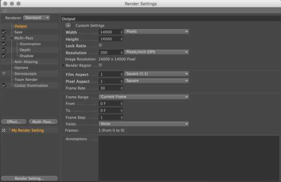Image resolution: width=281 pixels, height=182 pixels.
Task: Select the Options settings entry
Action: click(21, 68)
